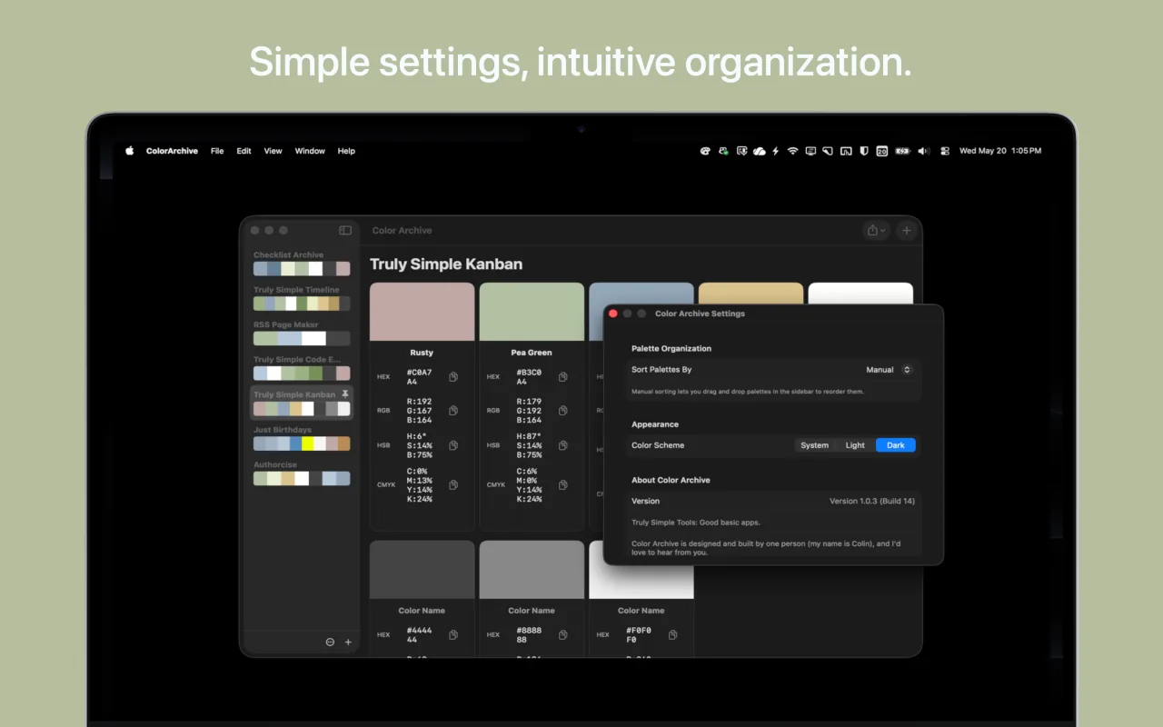Select the RSS Page Maker palette
The image size is (1163, 727).
click(x=302, y=333)
